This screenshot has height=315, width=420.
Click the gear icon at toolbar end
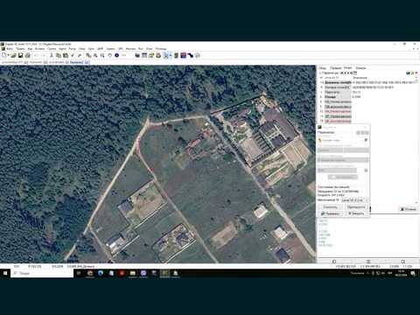tap(198, 55)
